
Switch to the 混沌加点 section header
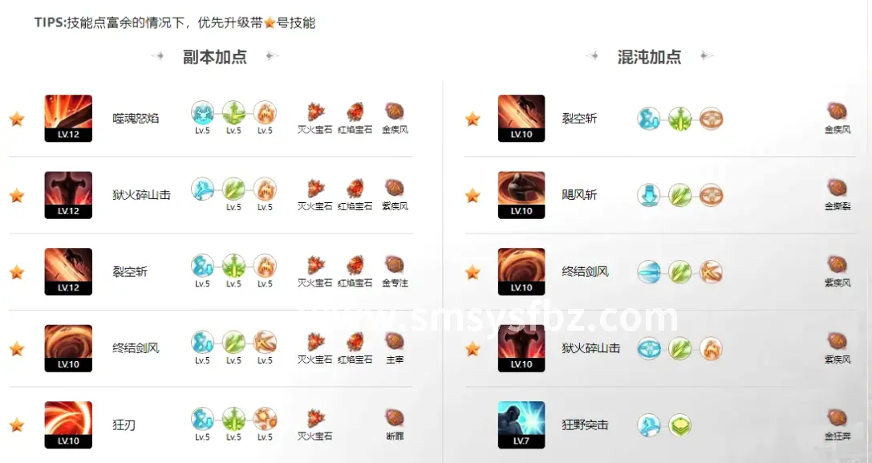pyautogui.click(x=649, y=57)
